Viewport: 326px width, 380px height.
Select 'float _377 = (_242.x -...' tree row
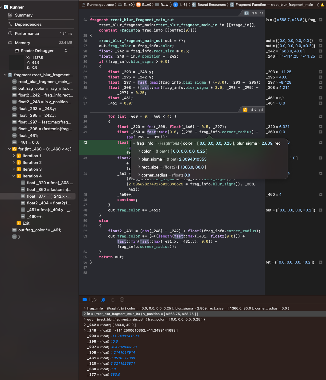38,196
